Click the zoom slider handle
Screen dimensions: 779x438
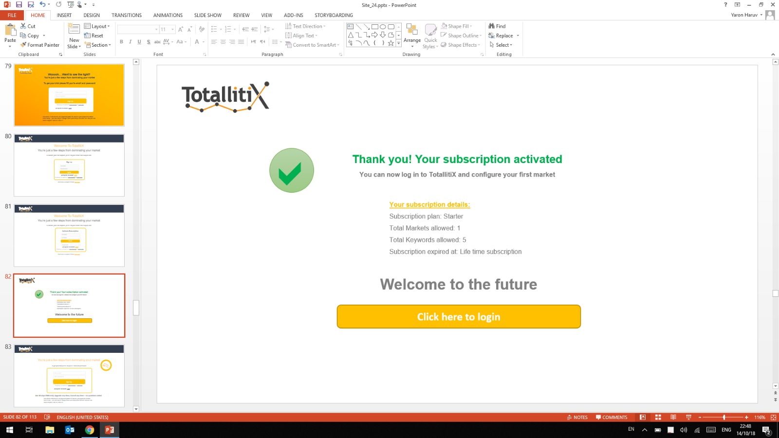[x=724, y=417]
